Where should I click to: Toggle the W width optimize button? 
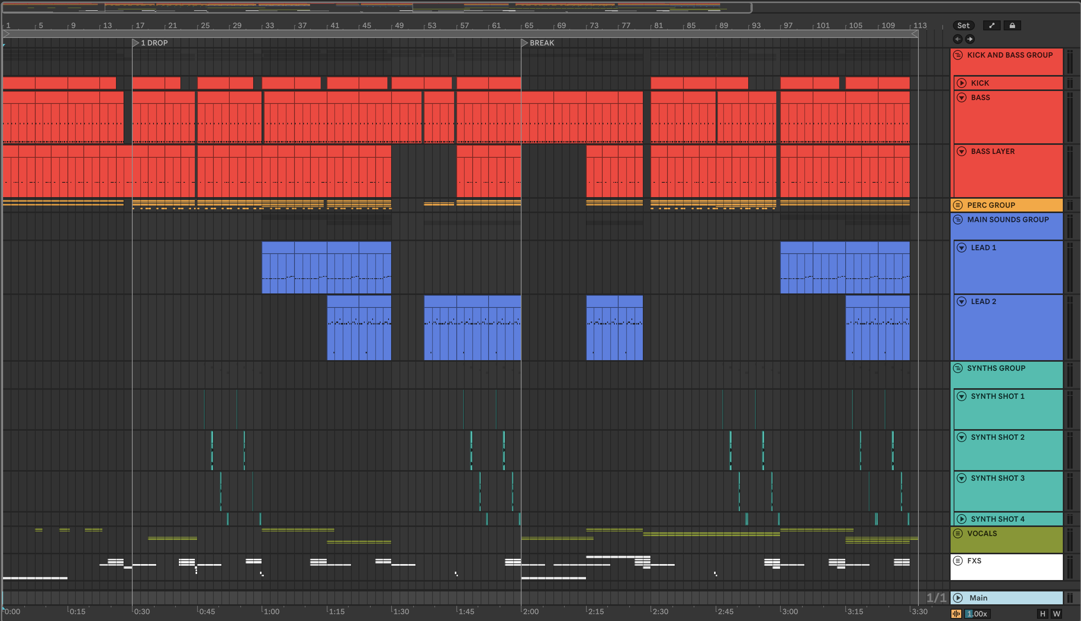(x=1056, y=614)
